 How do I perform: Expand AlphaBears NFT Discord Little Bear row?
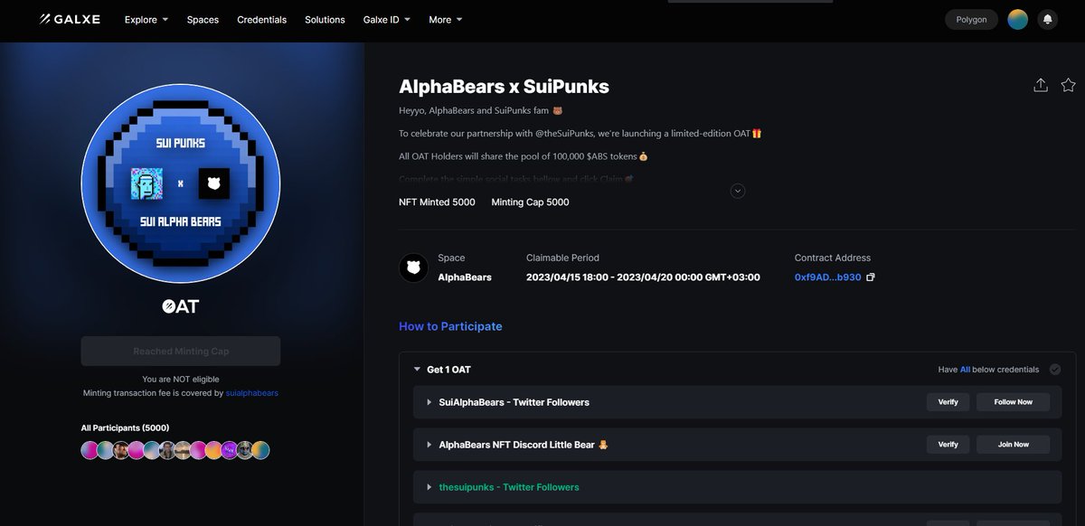click(x=429, y=445)
